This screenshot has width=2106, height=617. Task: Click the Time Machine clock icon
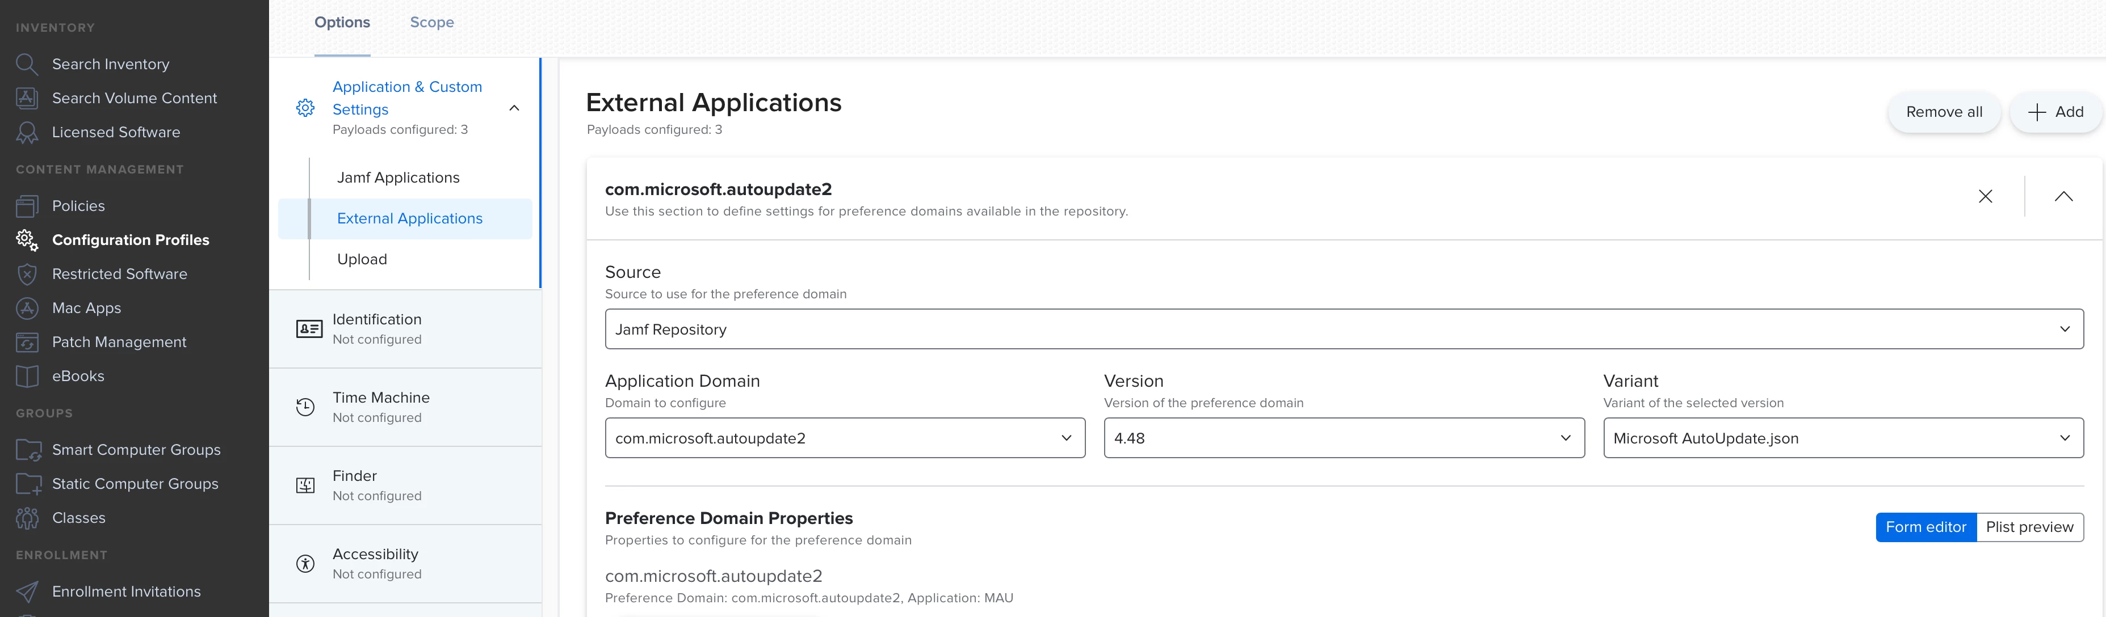305,407
